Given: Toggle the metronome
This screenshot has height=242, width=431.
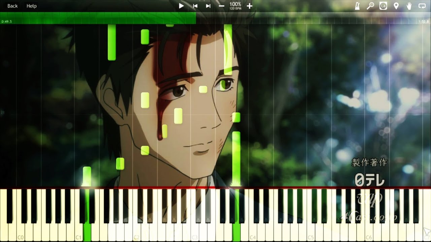Looking at the screenshot, I should pos(357,6).
